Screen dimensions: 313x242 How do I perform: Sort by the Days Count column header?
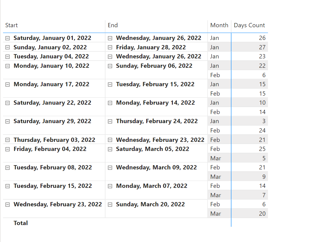point(249,25)
